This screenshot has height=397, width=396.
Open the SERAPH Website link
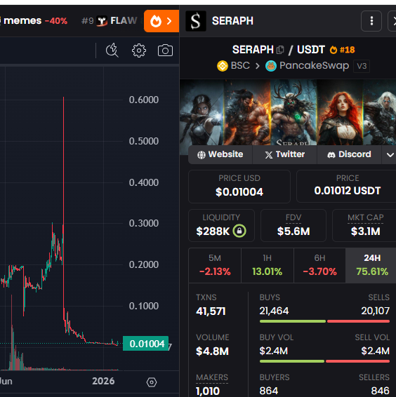220,154
